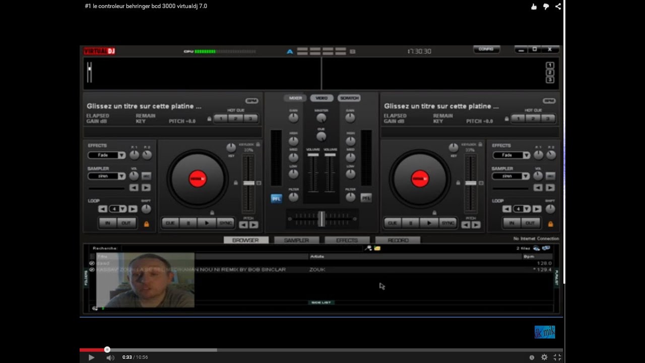The image size is (645, 363).
Task: Set right deck hot cue 2
Action: click(534, 119)
